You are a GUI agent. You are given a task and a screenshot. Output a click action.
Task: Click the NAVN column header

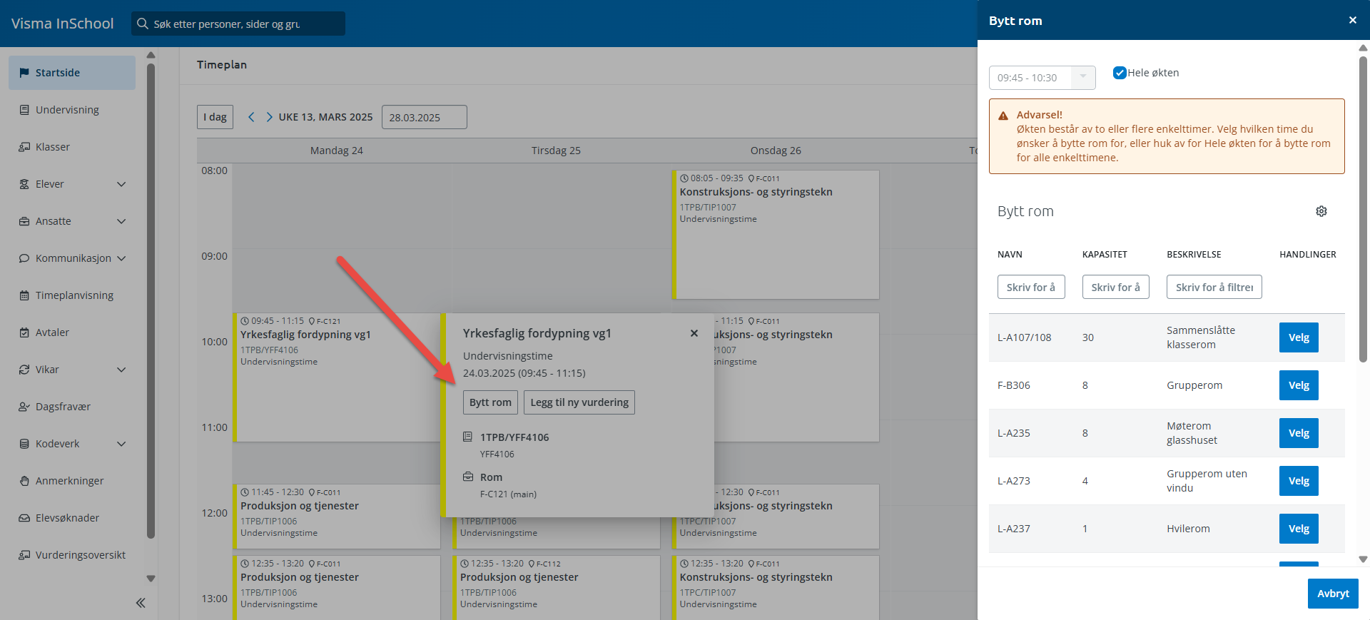(1010, 254)
